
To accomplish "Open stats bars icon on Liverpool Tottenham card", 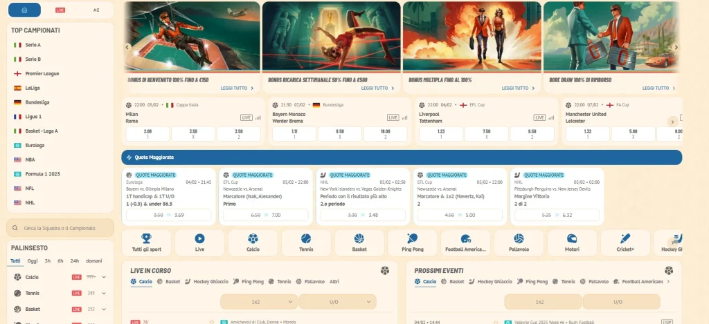I will [551, 117].
